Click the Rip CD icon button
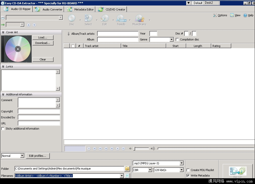Screen dimensions: 255x184 point(237,172)
